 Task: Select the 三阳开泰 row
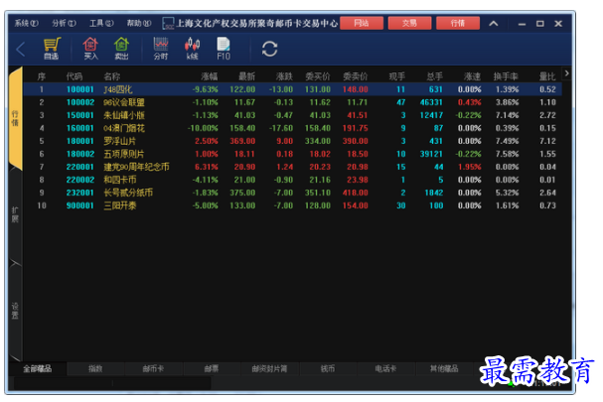pos(292,205)
